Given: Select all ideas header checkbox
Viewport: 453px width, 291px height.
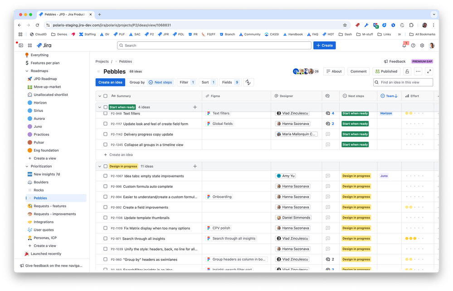Looking at the screenshot, I should (x=106, y=96).
